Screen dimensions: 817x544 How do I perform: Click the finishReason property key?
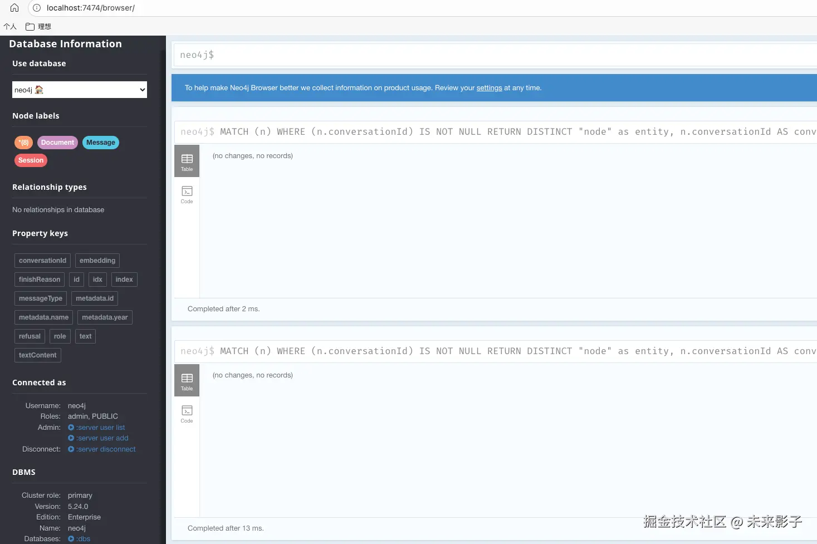click(40, 280)
